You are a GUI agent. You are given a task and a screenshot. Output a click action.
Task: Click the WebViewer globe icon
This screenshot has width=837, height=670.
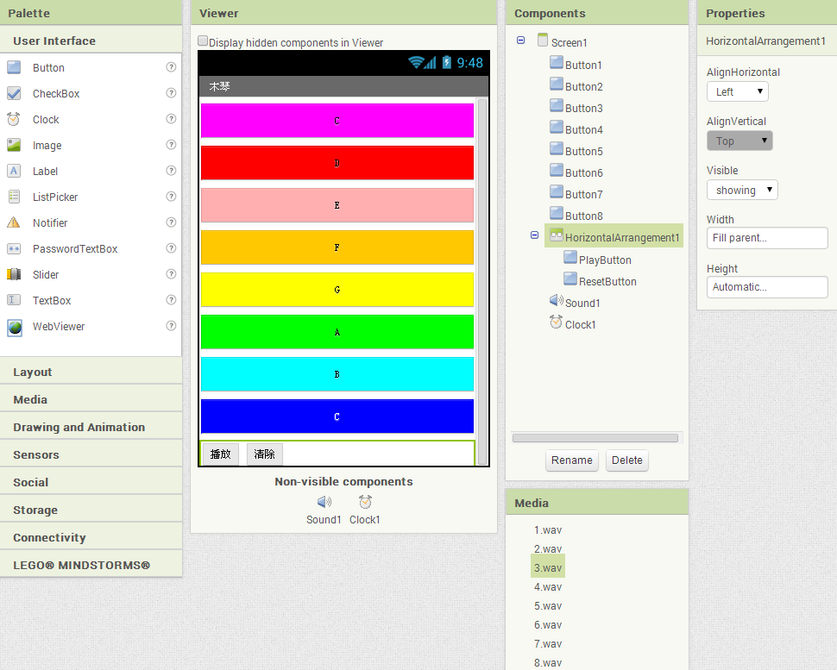(x=14, y=327)
